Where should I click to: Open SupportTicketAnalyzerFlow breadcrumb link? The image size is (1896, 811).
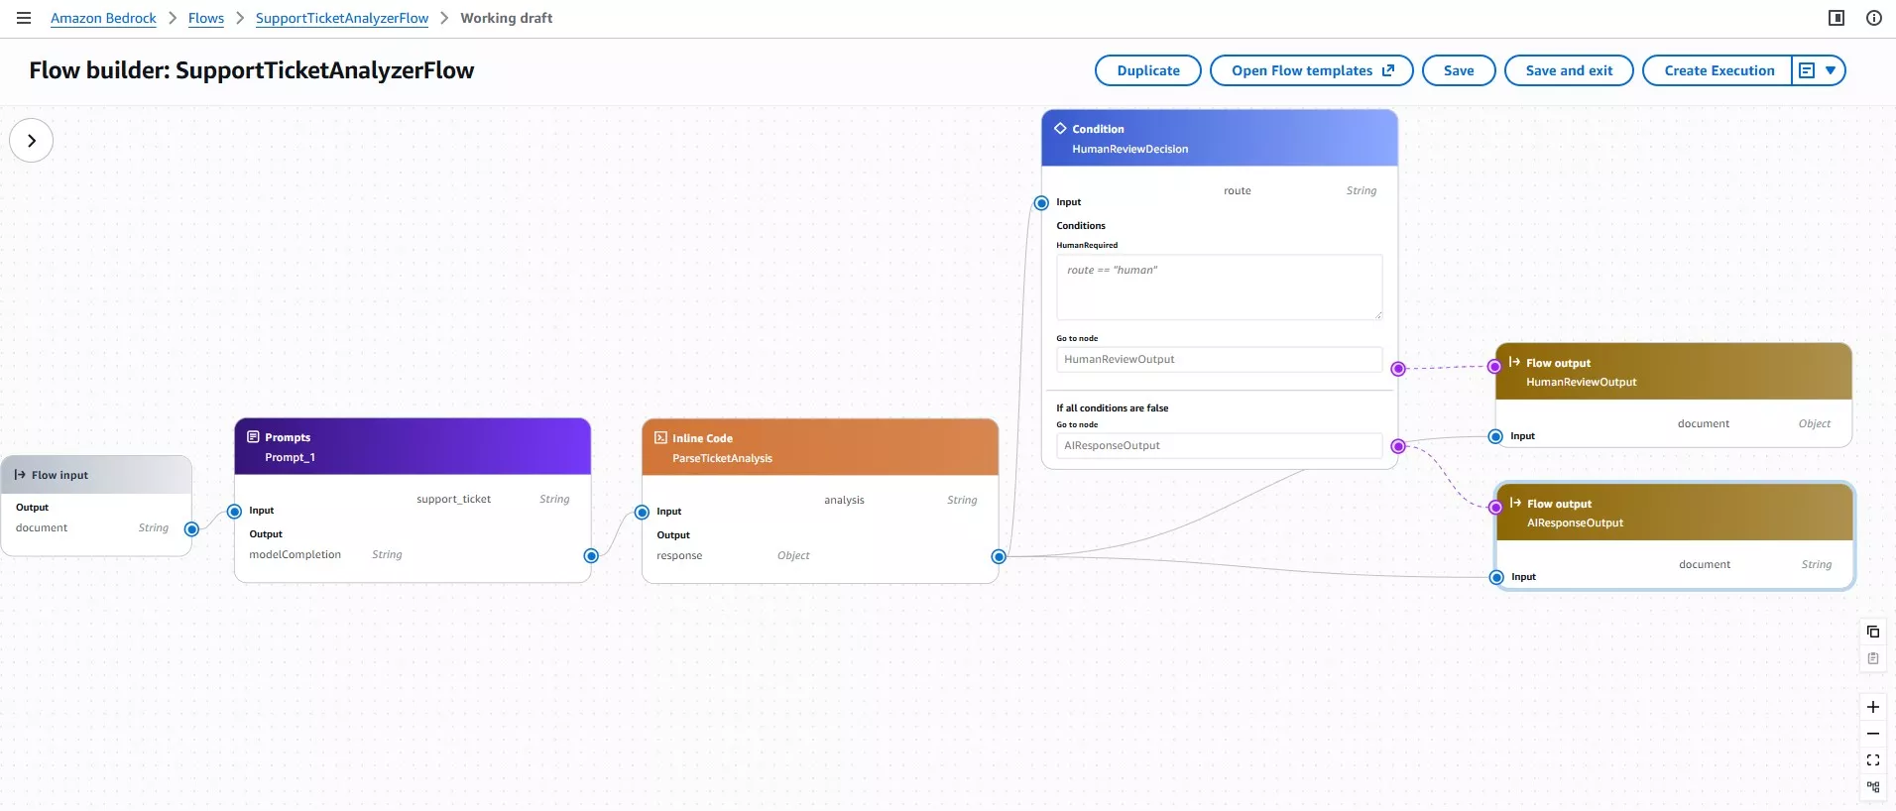342,18
